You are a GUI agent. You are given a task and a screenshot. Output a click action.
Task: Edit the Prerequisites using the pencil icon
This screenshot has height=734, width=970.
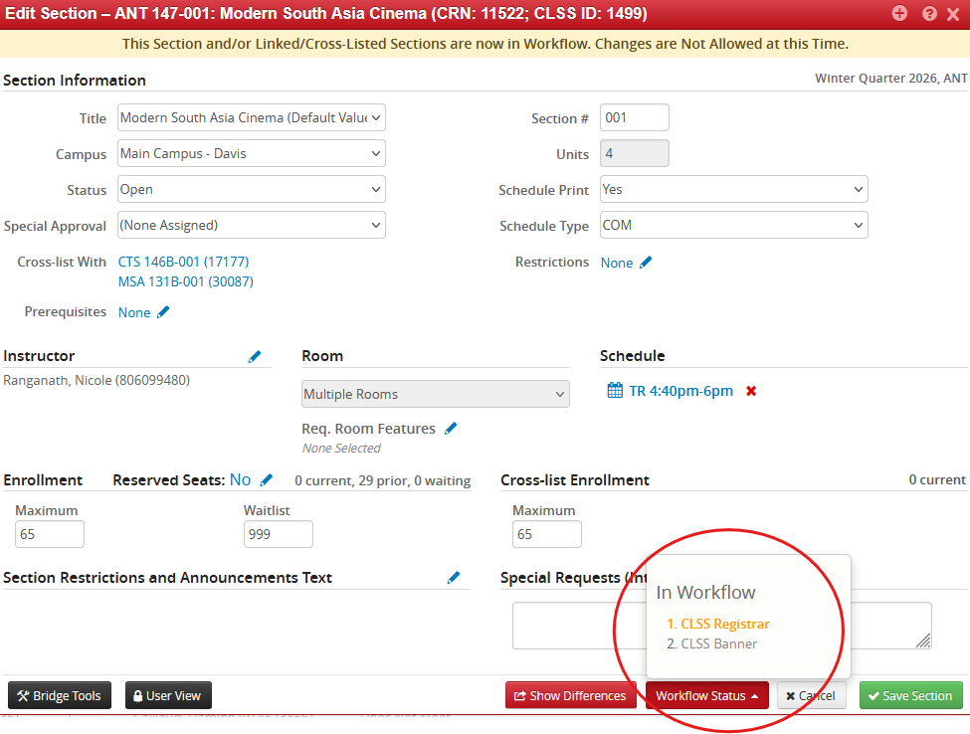(162, 311)
